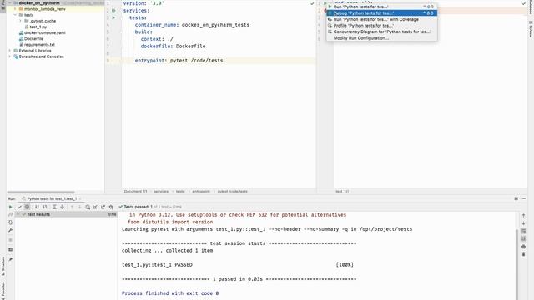Image resolution: width=534 pixels, height=300 pixels.
Task: Toggle scroll to end of console
Action: pyautogui.click(x=523, y=239)
